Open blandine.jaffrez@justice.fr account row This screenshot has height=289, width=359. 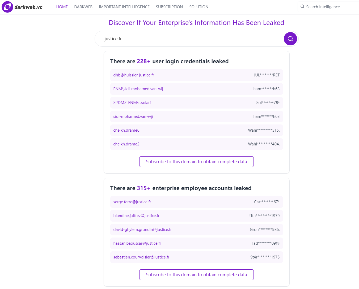click(196, 216)
